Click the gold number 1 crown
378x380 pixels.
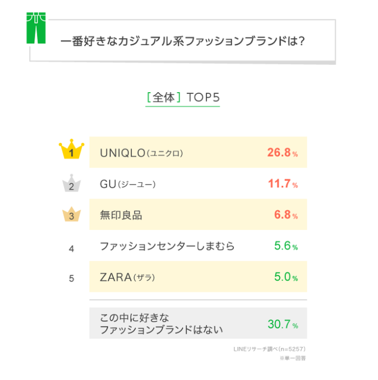click(x=71, y=149)
